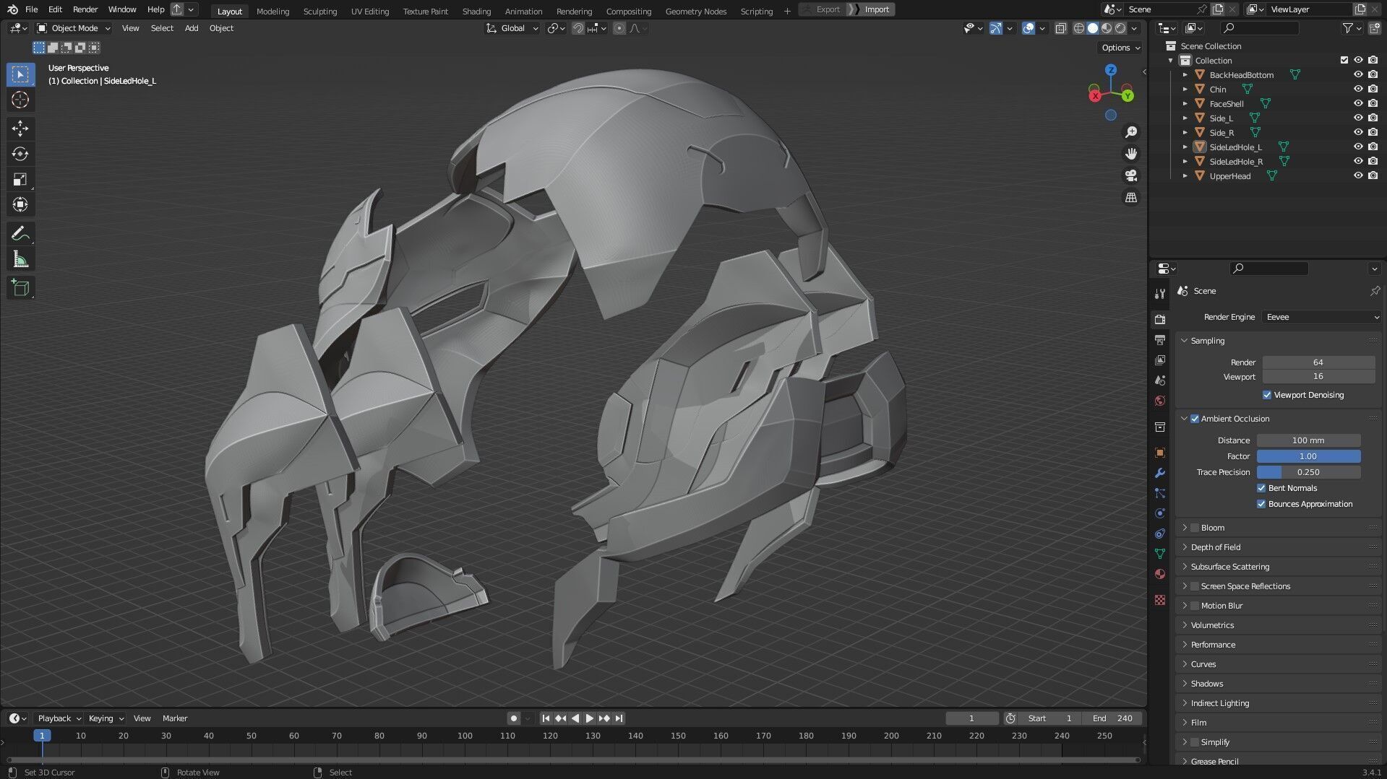Screen dimensions: 1387x779
Task: Select the Move tool
Action: pyautogui.click(x=20, y=129)
